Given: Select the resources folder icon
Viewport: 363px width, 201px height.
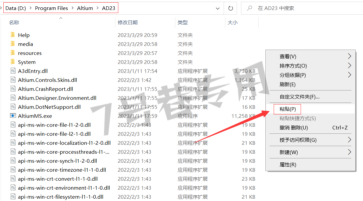Looking at the screenshot, I should (x=13, y=53).
